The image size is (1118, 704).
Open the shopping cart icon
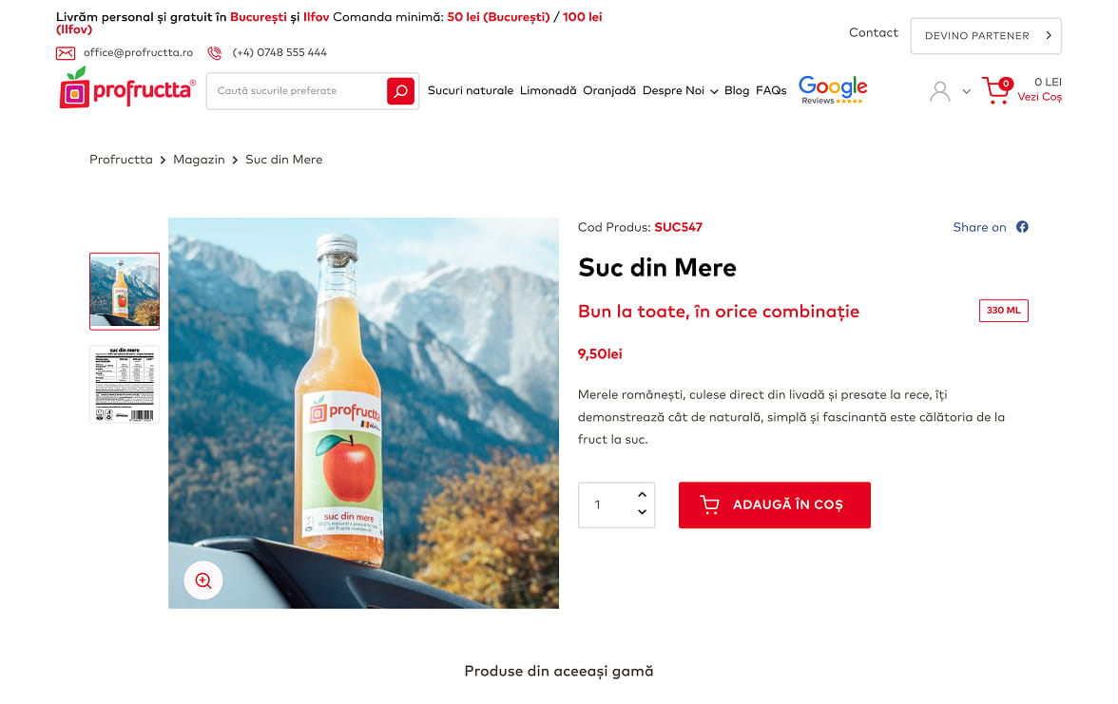tap(997, 90)
